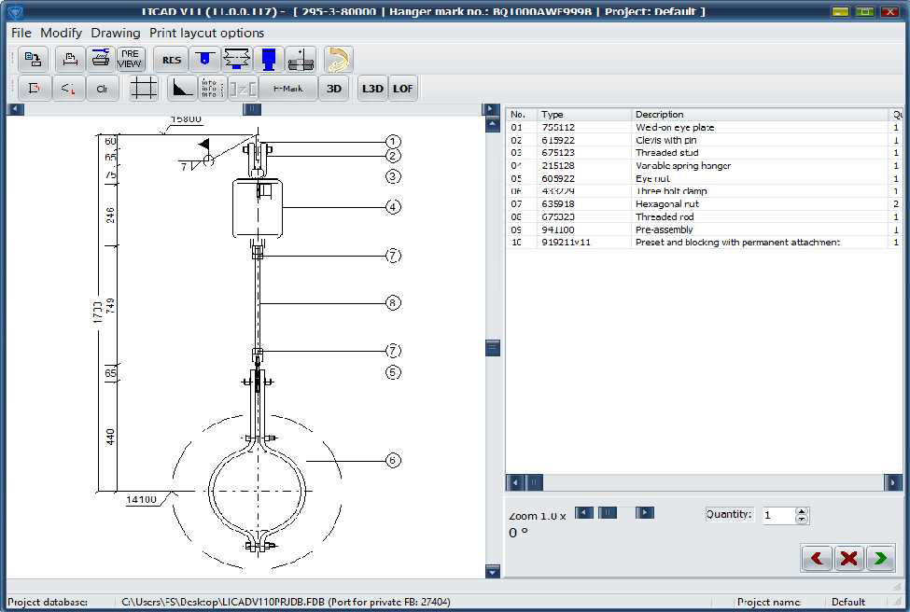Toggle the grid icon in toolbar

(x=143, y=89)
